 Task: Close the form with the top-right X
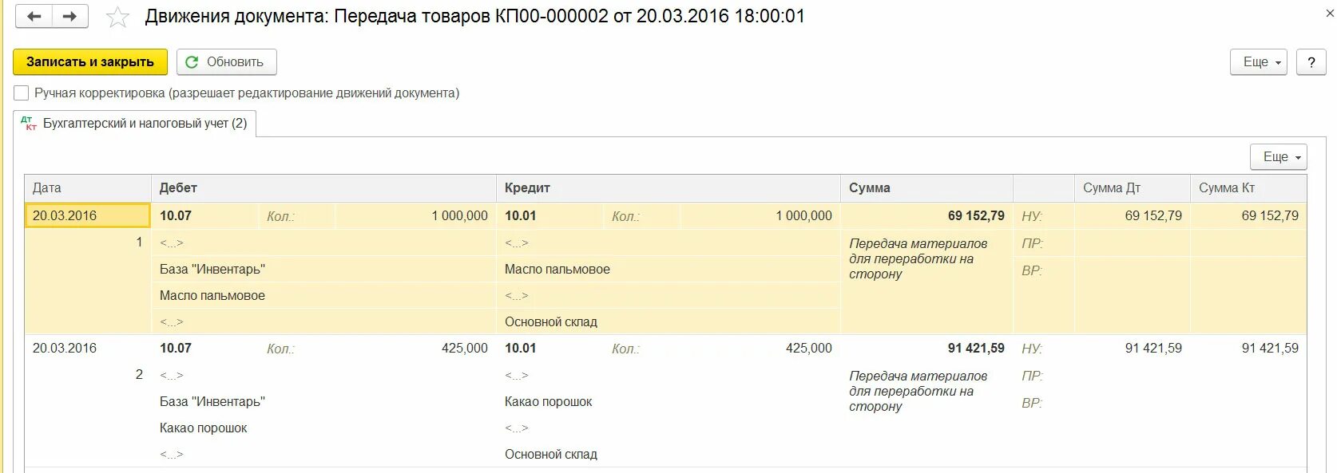(x=1330, y=14)
